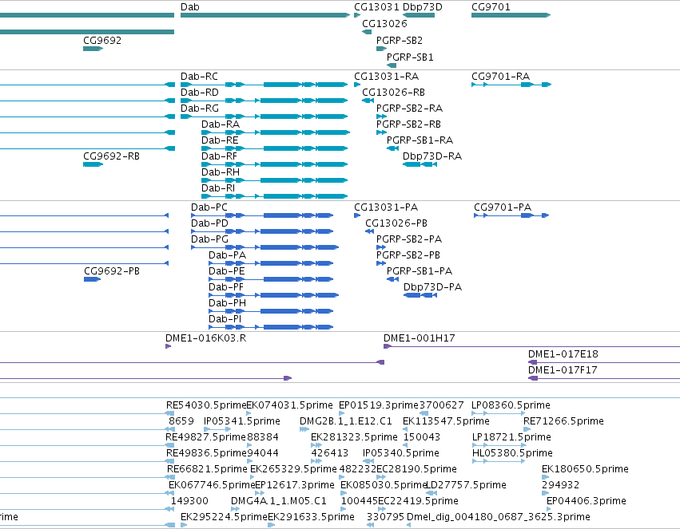The image size is (680, 529).
Task: Click the PGRP-SB2 gene label
Action: [400, 40]
